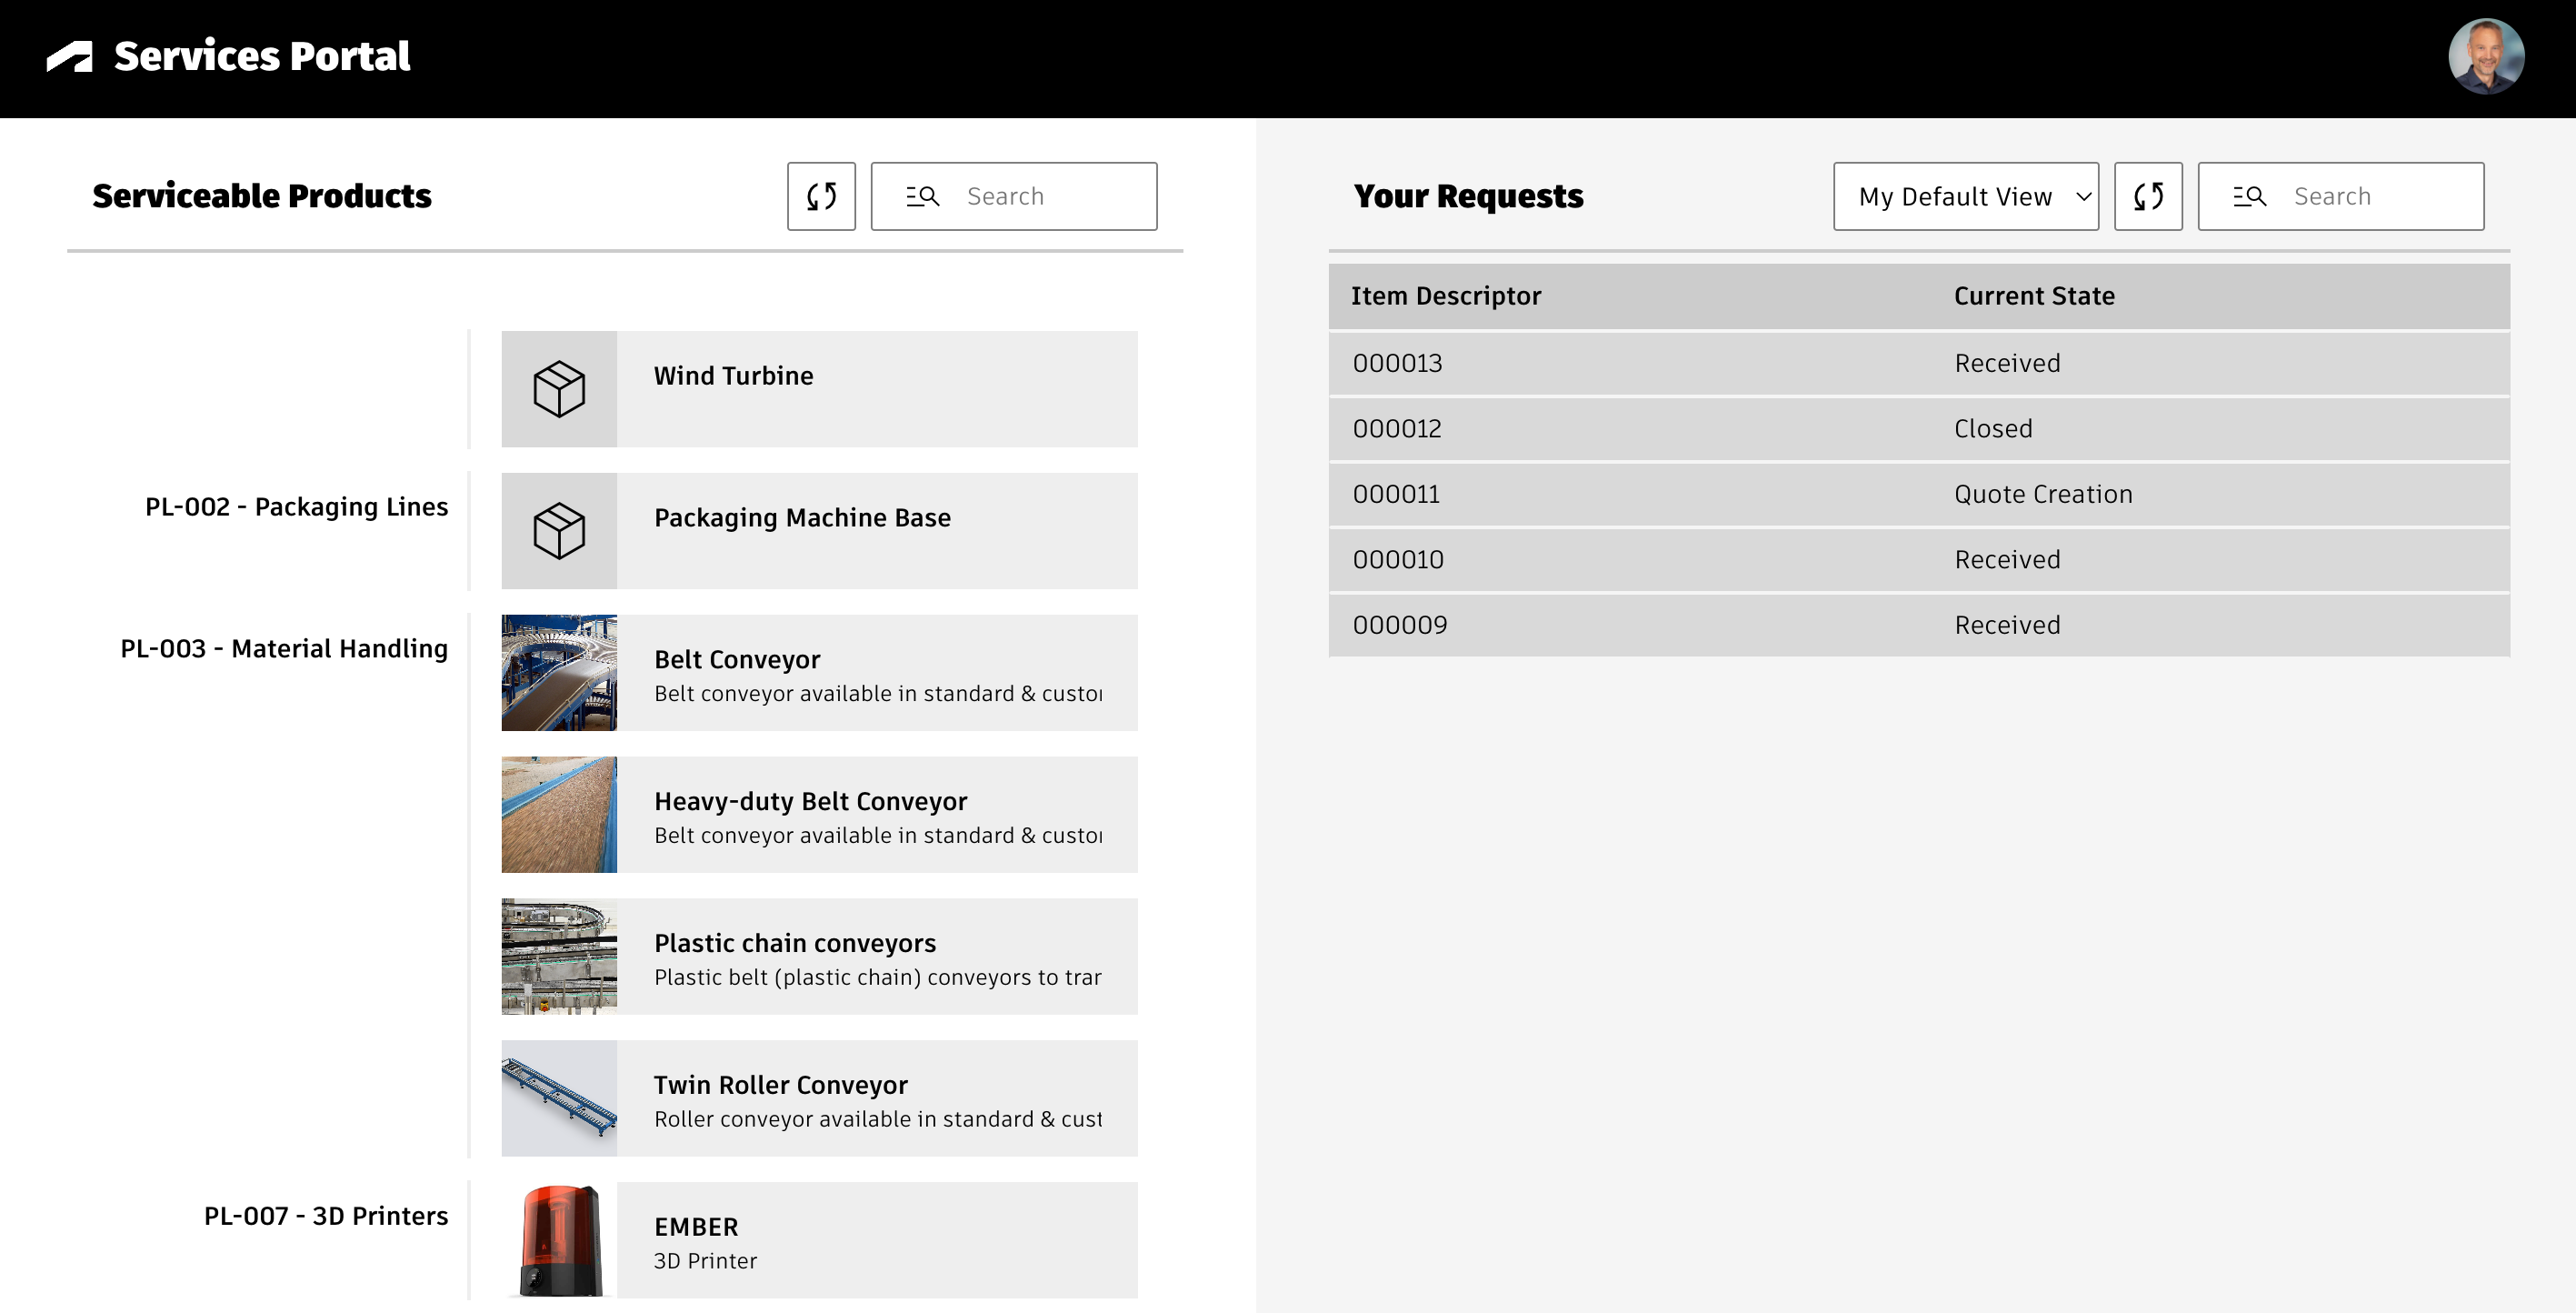Click the Belt Conveyor thumbnail image
The height and width of the screenshot is (1313, 2576).
point(559,673)
